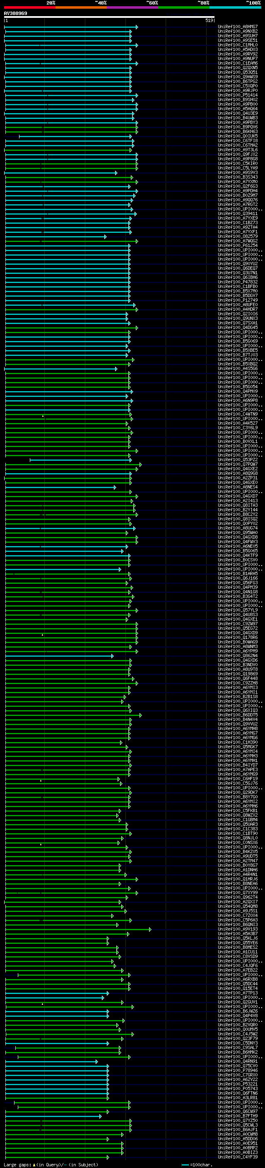Select label UniRef100_Q39411
This screenshot has width=265, height=1168.
(x=237, y=213)
